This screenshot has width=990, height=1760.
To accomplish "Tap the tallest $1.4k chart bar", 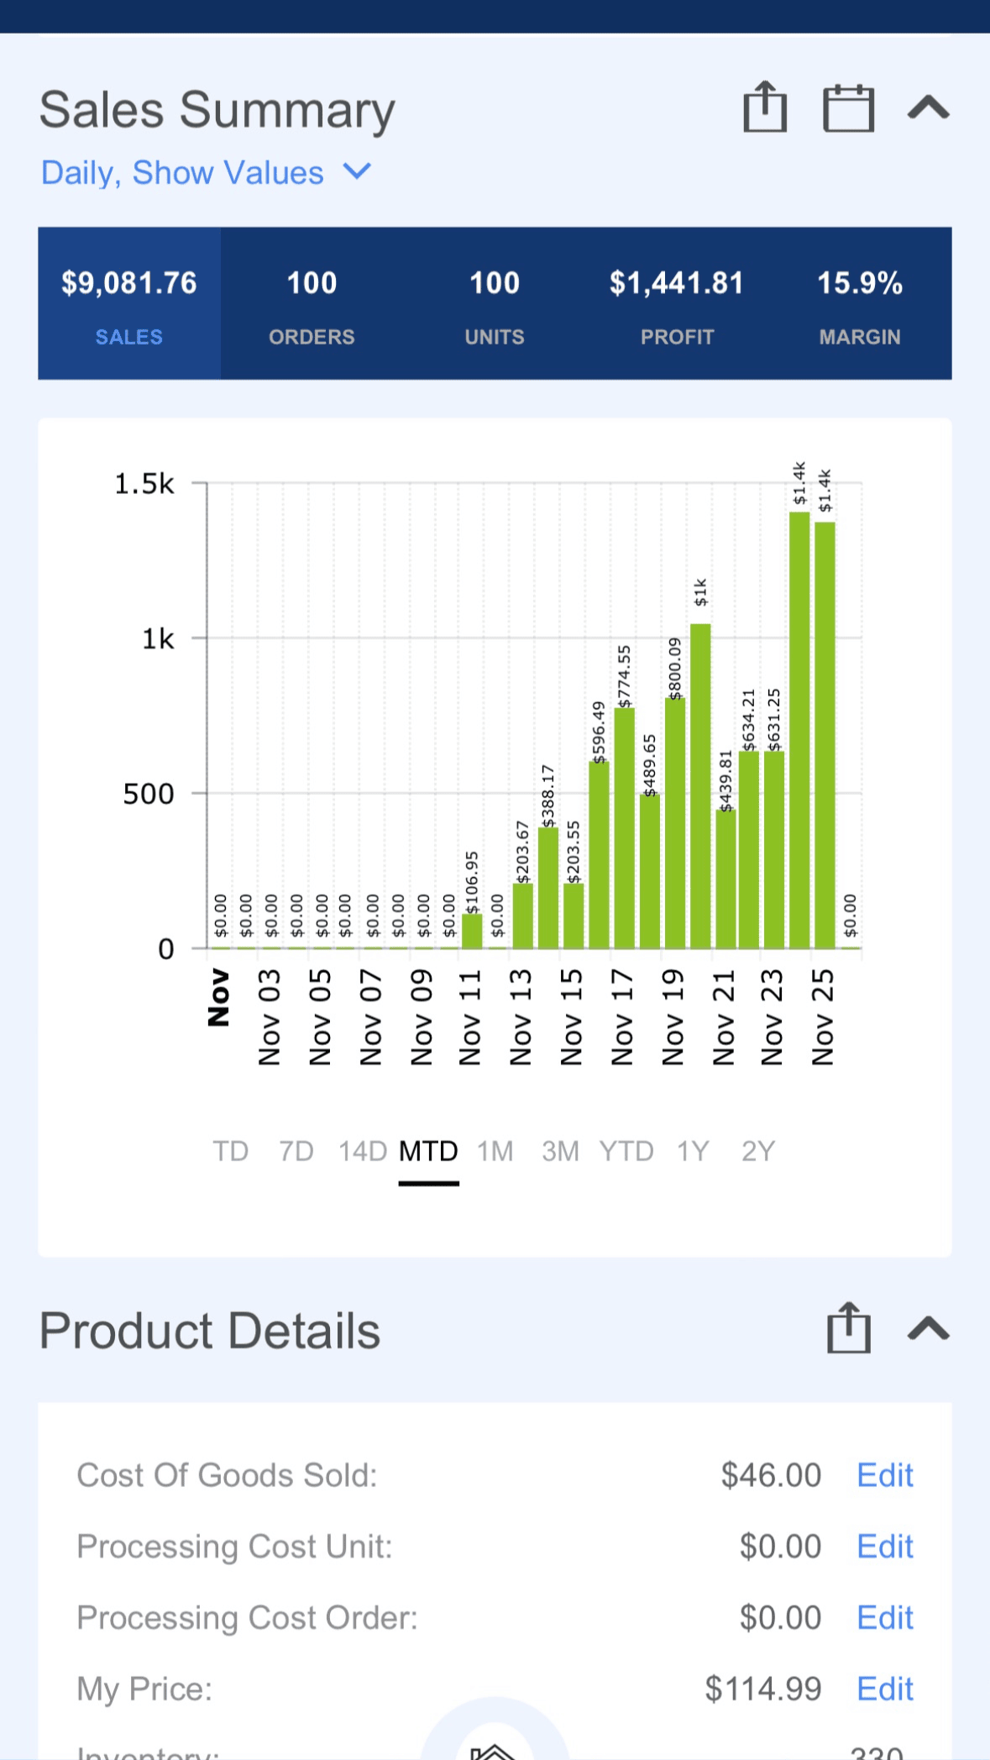I will pyautogui.click(x=799, y=729).
